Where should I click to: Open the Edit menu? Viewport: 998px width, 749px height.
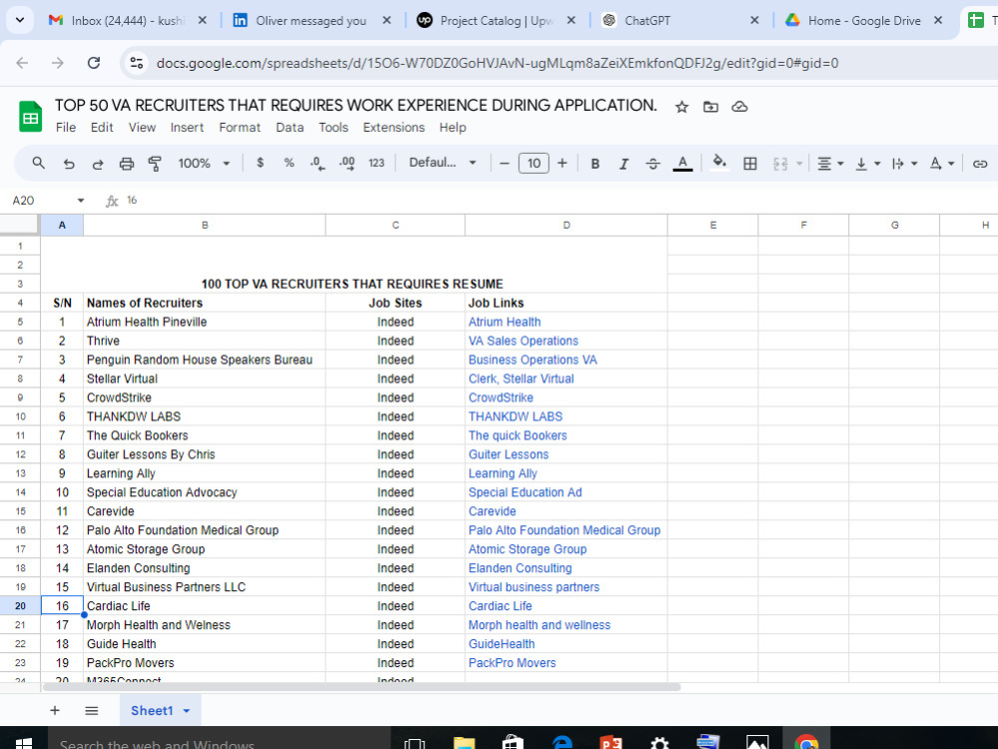click(x=102, y=128)
